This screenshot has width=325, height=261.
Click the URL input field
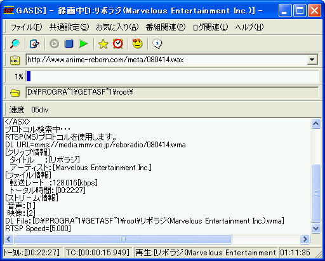166,60
